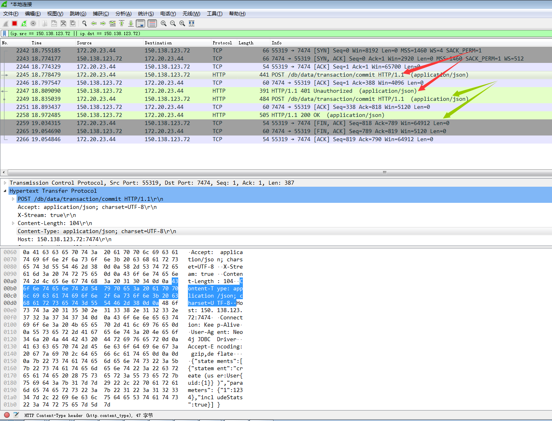Expand the Transmission Control Protocol node
552x421 pixels.
tap(5, 183)
